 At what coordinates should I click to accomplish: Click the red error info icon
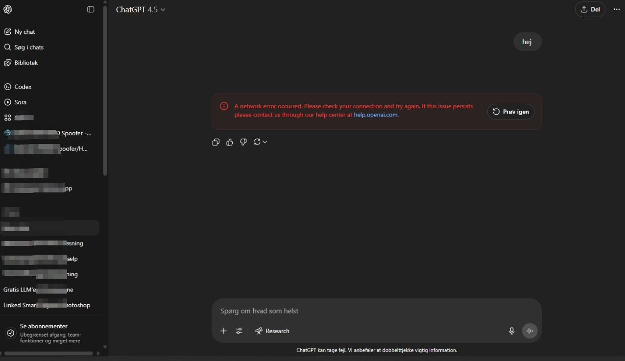point(224,106)
